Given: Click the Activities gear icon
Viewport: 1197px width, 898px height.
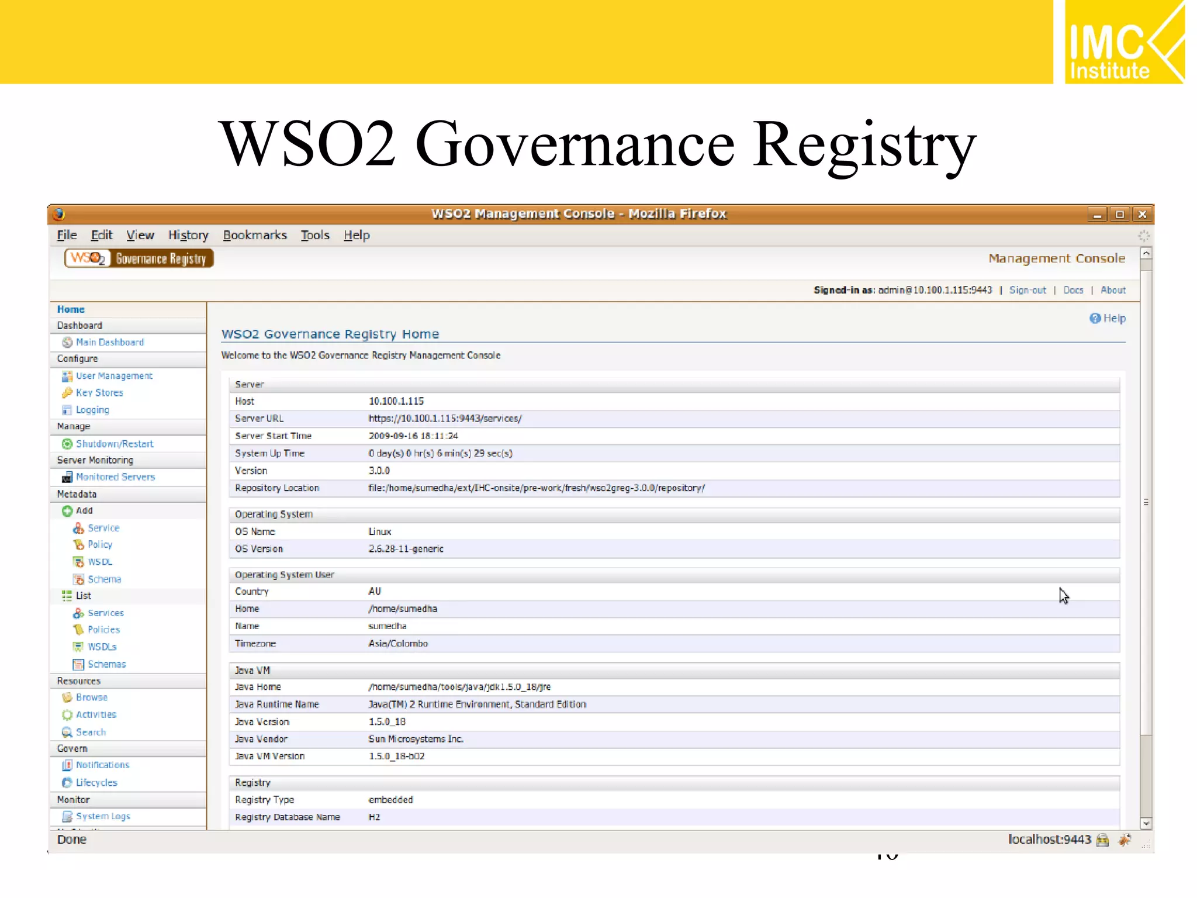Looking at the screenshot, I should [x=67, y=714].
